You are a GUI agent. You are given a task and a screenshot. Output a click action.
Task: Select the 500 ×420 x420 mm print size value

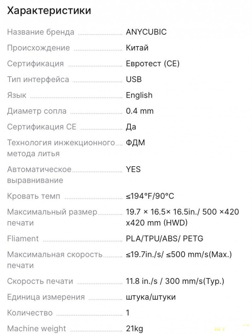(x=182, y=217)
